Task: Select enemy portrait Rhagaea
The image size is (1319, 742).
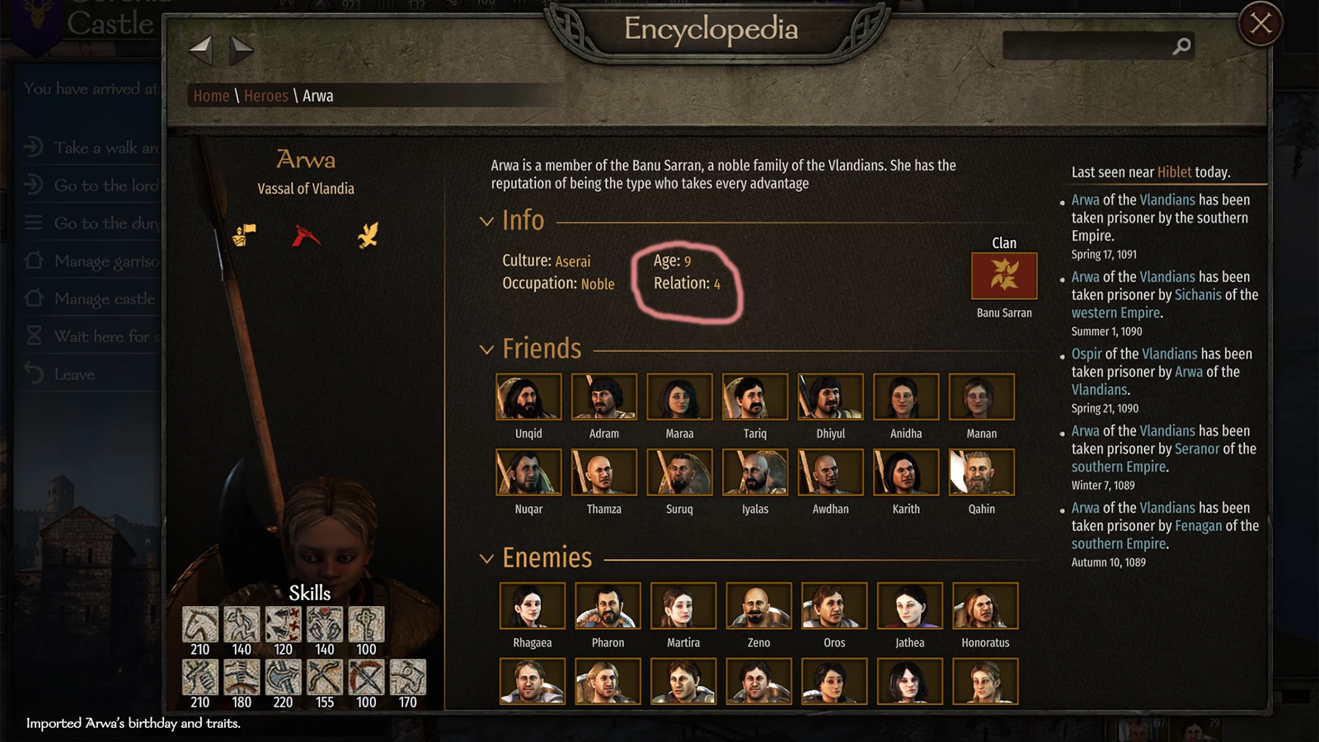Action: 533,606
